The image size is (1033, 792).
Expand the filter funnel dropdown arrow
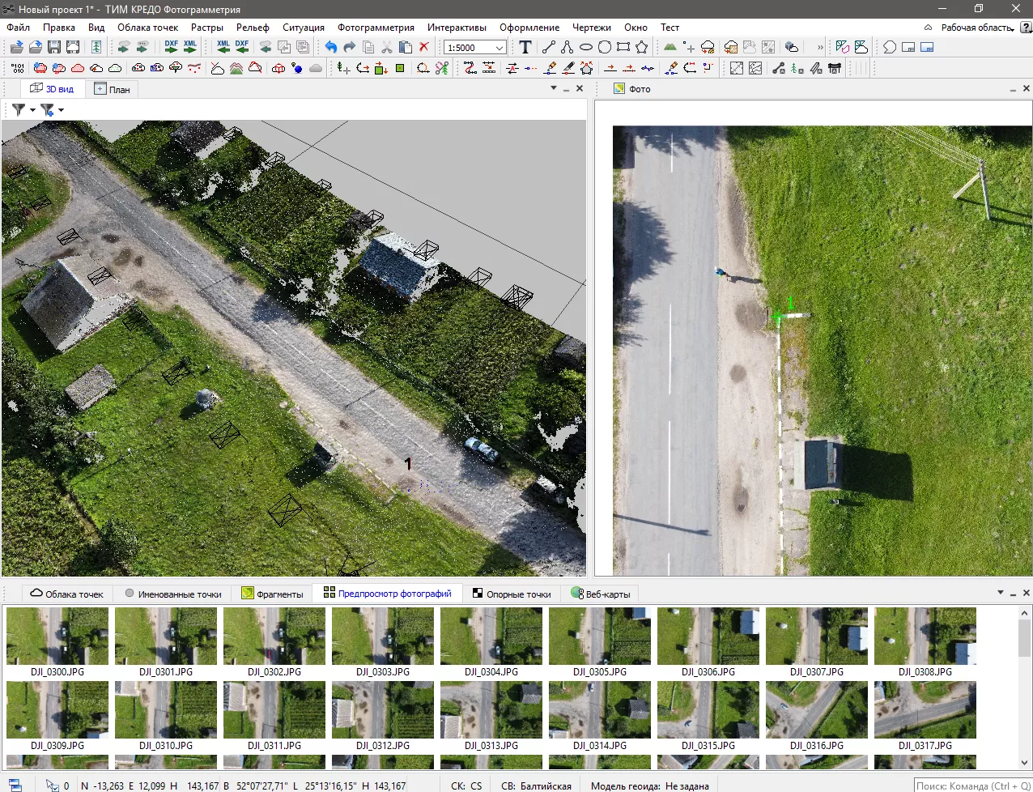[x=33, y=110]
